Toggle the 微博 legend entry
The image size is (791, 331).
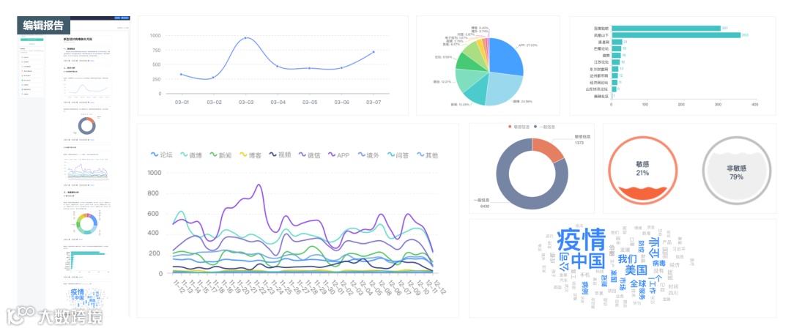click(x=192, y=155)
